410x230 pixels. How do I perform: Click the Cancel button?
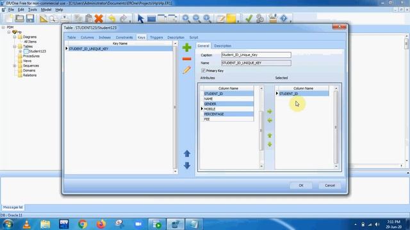click(330, 185)
